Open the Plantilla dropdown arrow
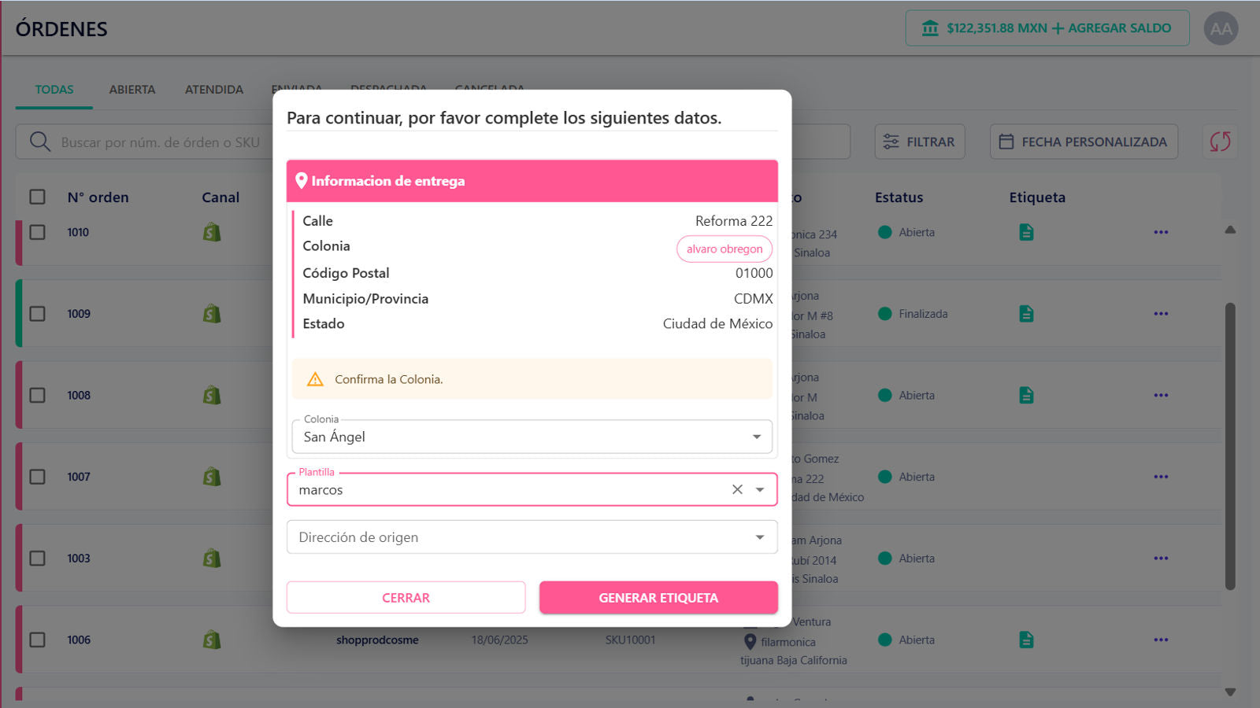This screenshot has height=708, width=1260. coord(760,489)
